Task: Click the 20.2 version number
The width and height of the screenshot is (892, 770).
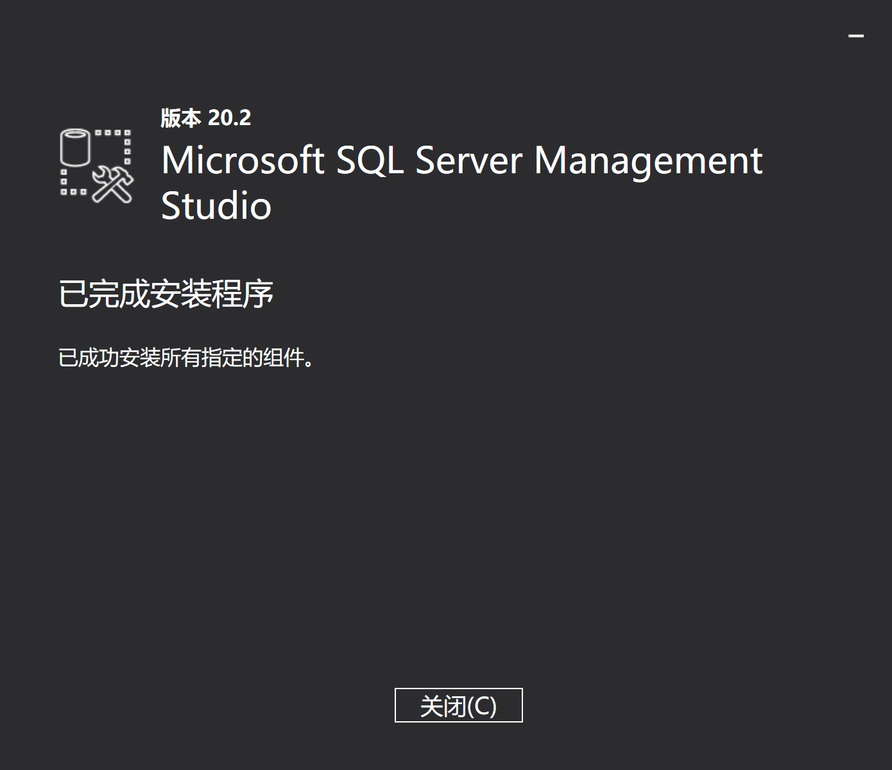Action: tap(229, 118)
